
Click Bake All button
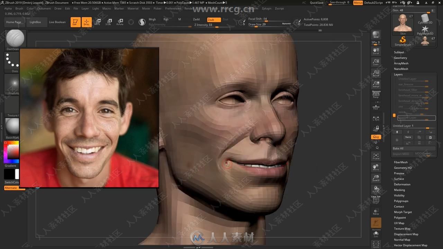pos(414,148)
